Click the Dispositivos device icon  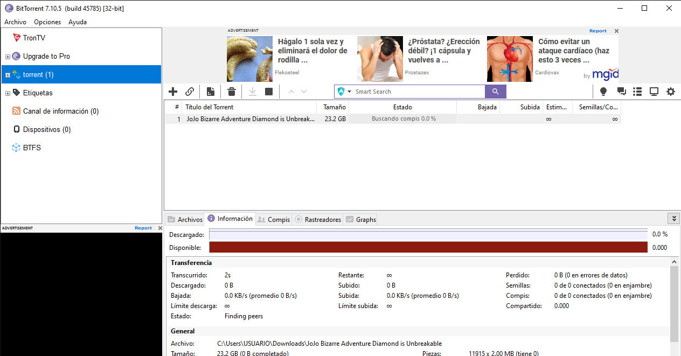click(x=16, y=129)
